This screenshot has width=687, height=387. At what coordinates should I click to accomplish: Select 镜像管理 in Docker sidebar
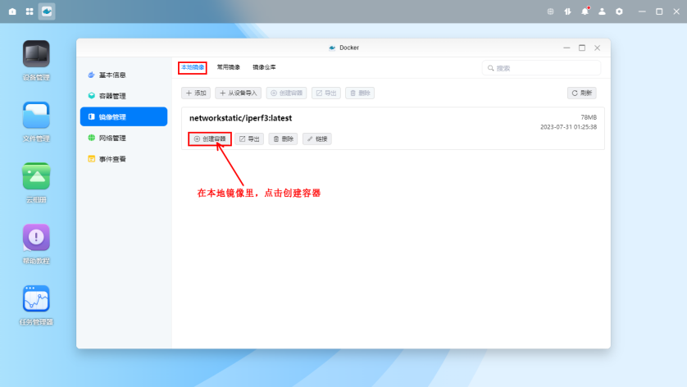coord(124,116)
